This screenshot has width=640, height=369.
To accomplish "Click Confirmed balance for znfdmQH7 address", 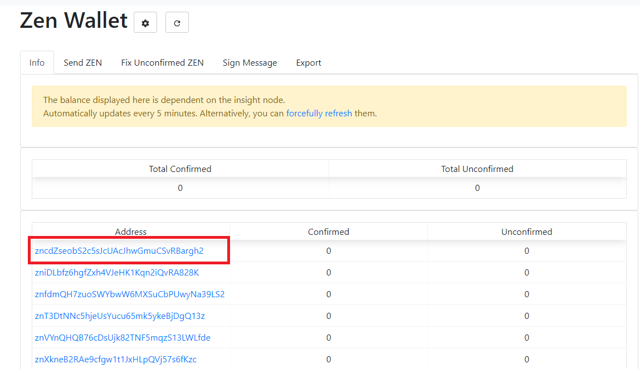I will (329, 294).
